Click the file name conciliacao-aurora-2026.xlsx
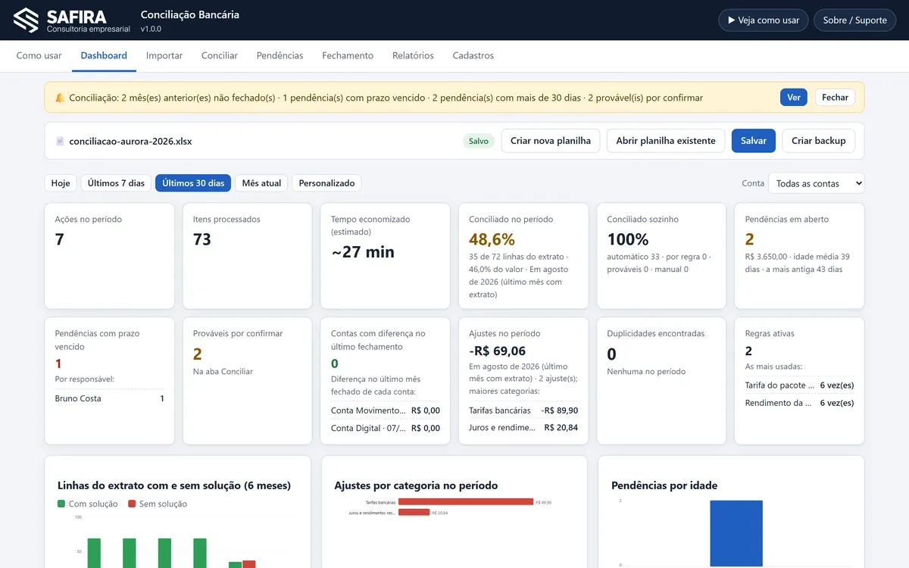The height and width of the screenshot is (568, 909). (130, 141)
